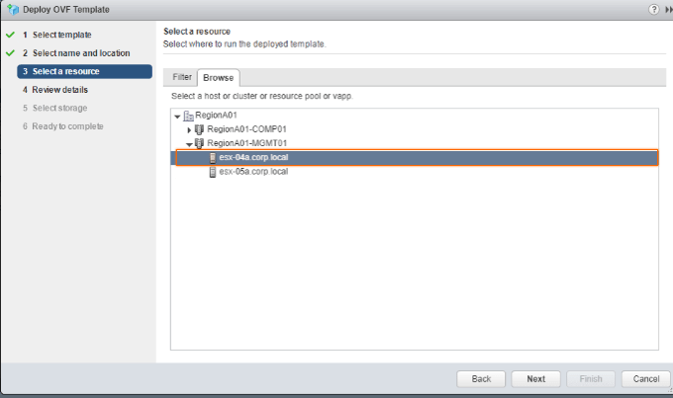The height and width of the screenshot is (398, 673).
Task: Go to step 2 Select name and location
Action: 81,53
